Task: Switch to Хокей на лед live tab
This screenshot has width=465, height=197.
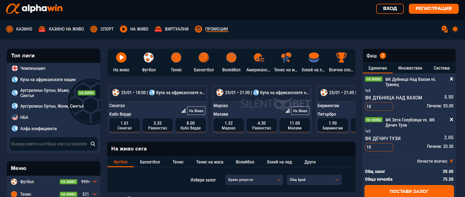Action: 279,162
